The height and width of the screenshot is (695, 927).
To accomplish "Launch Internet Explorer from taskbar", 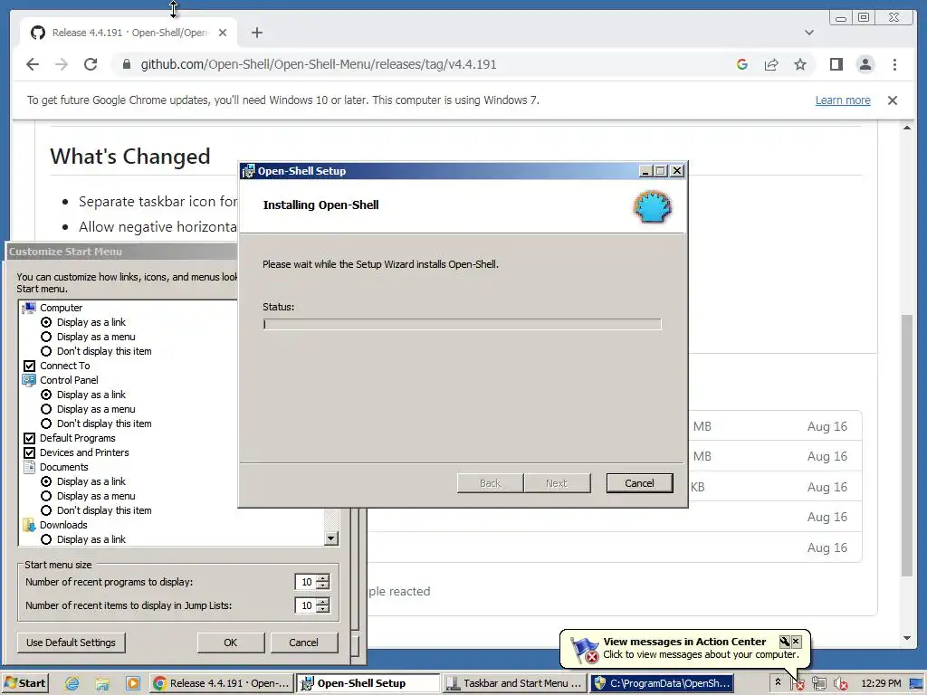I will (72, 684).
